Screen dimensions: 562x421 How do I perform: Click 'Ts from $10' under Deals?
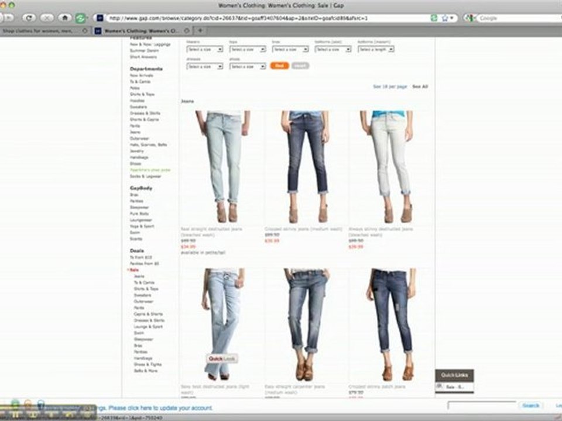pos(141,257)
